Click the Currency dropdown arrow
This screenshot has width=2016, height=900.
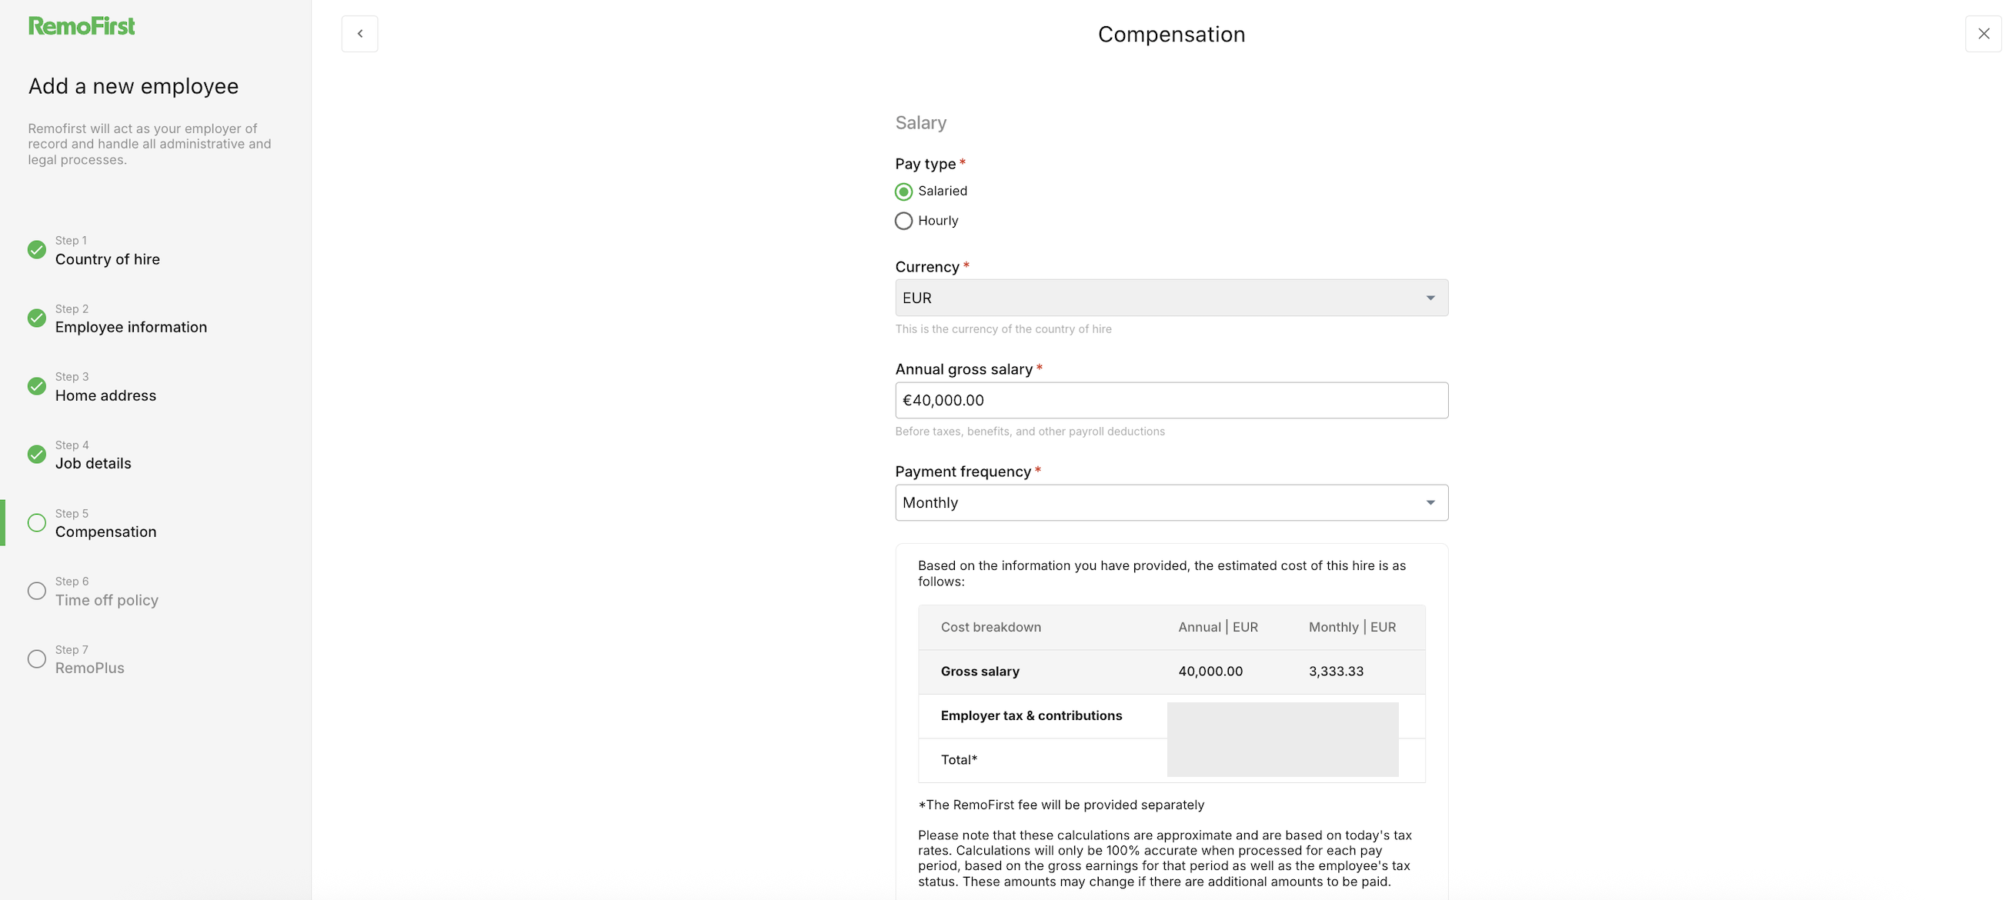click(1430, 298)
